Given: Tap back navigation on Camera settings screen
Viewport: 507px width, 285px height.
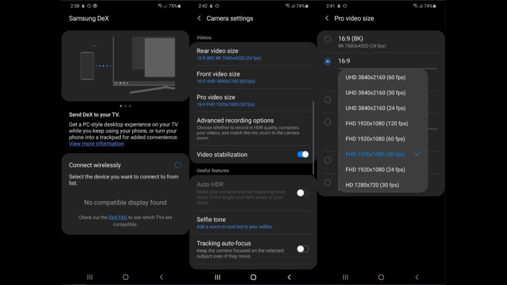Looking at the screenshot, I should (289, 277).
